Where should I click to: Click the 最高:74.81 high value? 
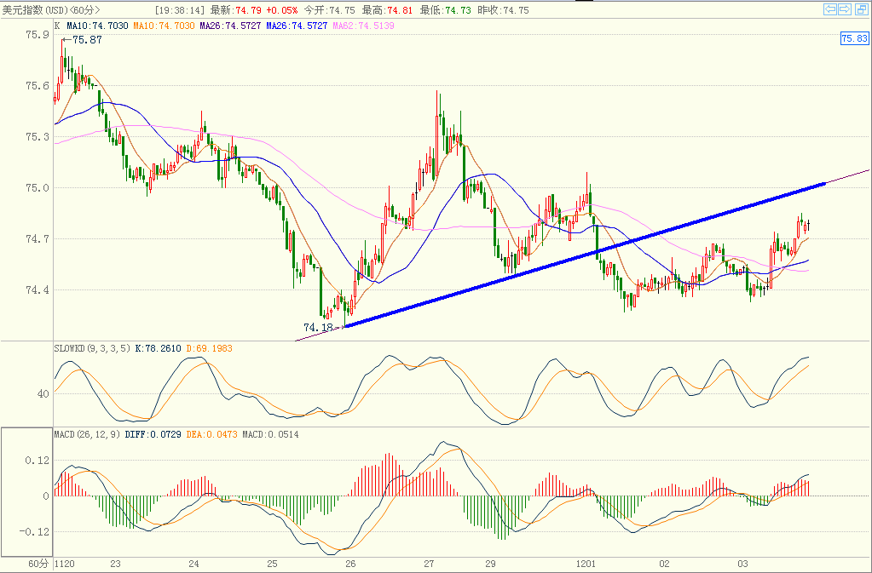387,10
